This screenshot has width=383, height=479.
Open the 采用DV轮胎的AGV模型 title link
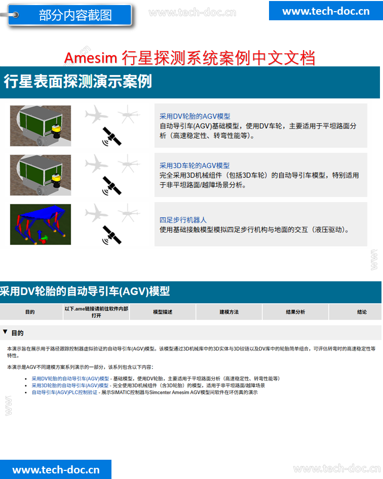(x=195, y=116)
